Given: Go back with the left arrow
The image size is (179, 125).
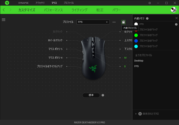Looking at the screenshot, I should point(4,10).
